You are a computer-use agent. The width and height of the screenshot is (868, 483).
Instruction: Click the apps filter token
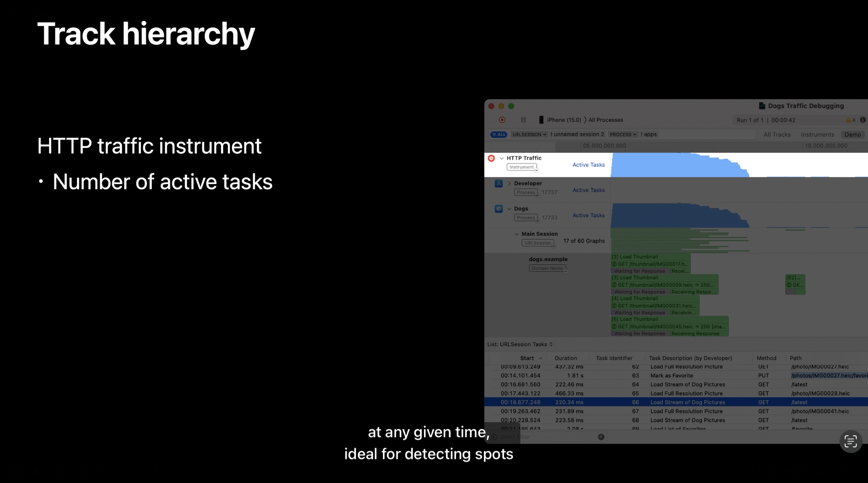pyautogui.click(x=649, y=134)
